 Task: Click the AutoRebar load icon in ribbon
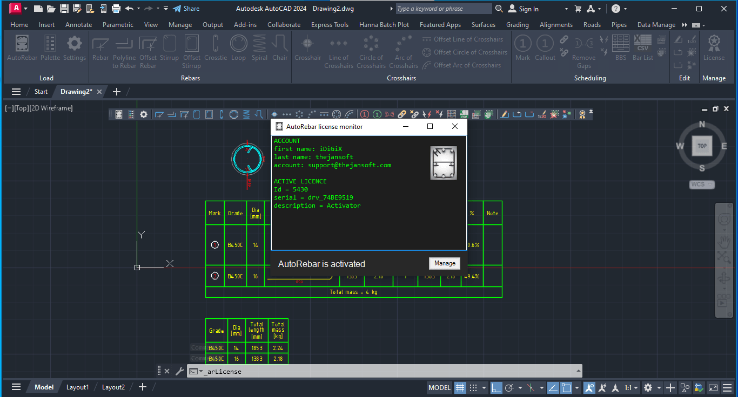pos(22,48)
